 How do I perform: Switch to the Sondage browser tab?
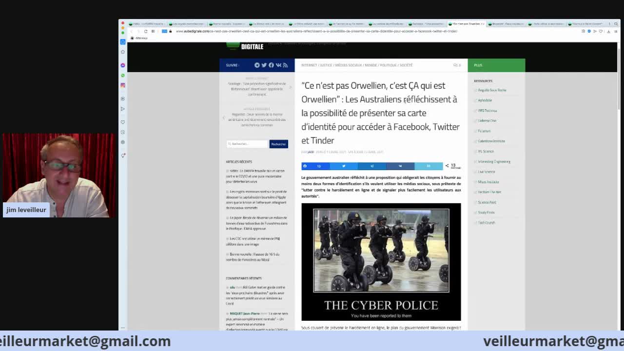(x=428, y=24)
